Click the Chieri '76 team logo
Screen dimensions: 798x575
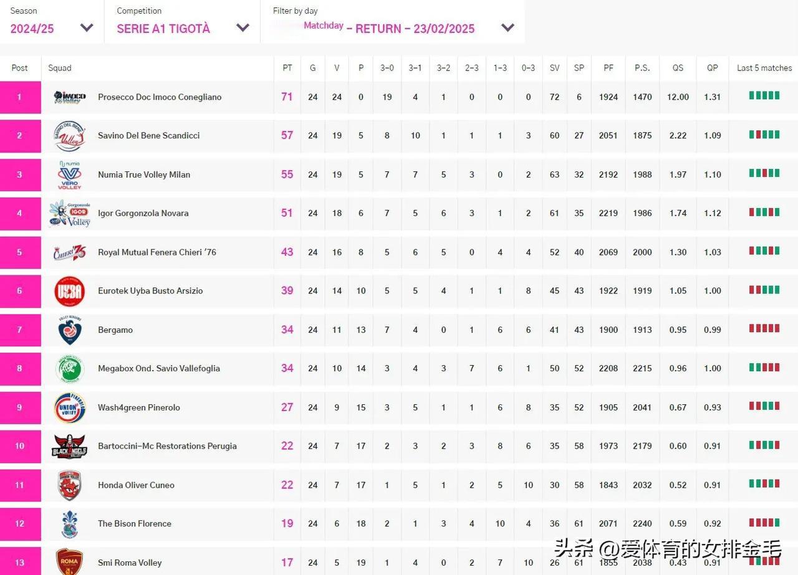tap(69, 252)
